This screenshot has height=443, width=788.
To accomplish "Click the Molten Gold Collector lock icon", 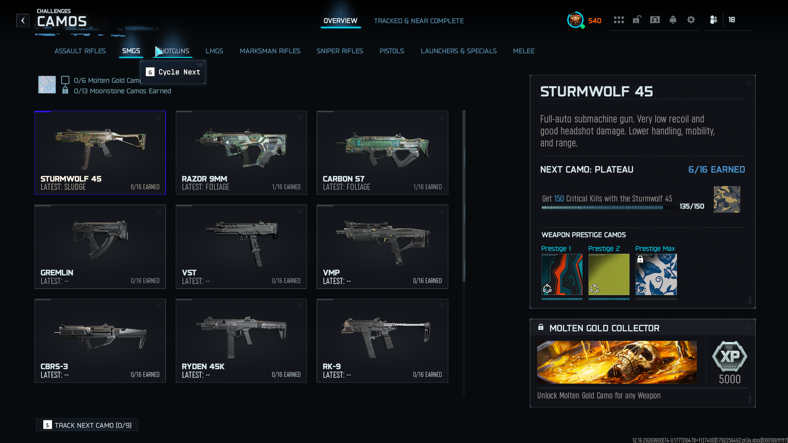I will 541,327.
